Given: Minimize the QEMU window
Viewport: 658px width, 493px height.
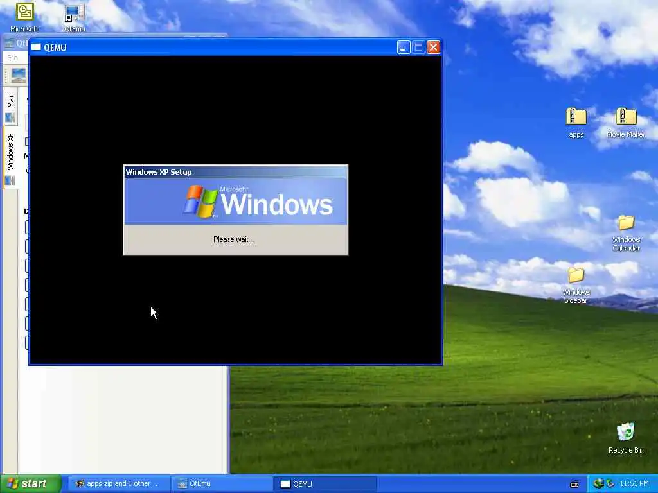Looking at the screenshot, I should click(x=404, y=48).
